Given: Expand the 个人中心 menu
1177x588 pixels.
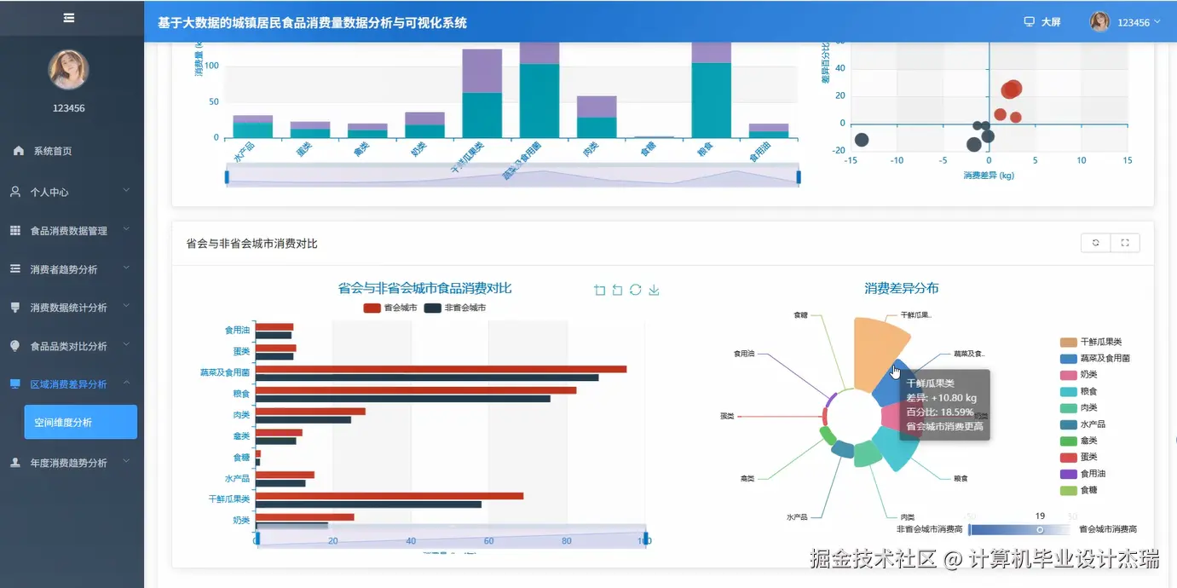Looking at the screenshot, I should 72,193.
